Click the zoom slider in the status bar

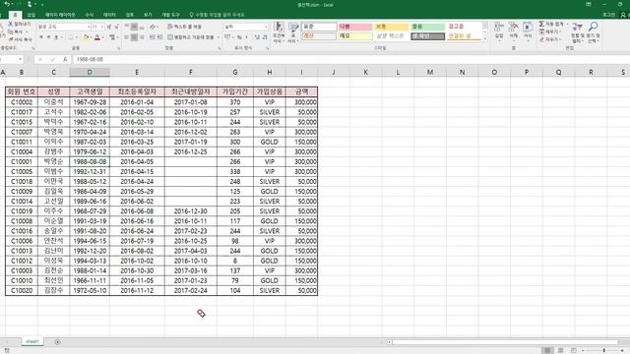[x=603, y=350]
